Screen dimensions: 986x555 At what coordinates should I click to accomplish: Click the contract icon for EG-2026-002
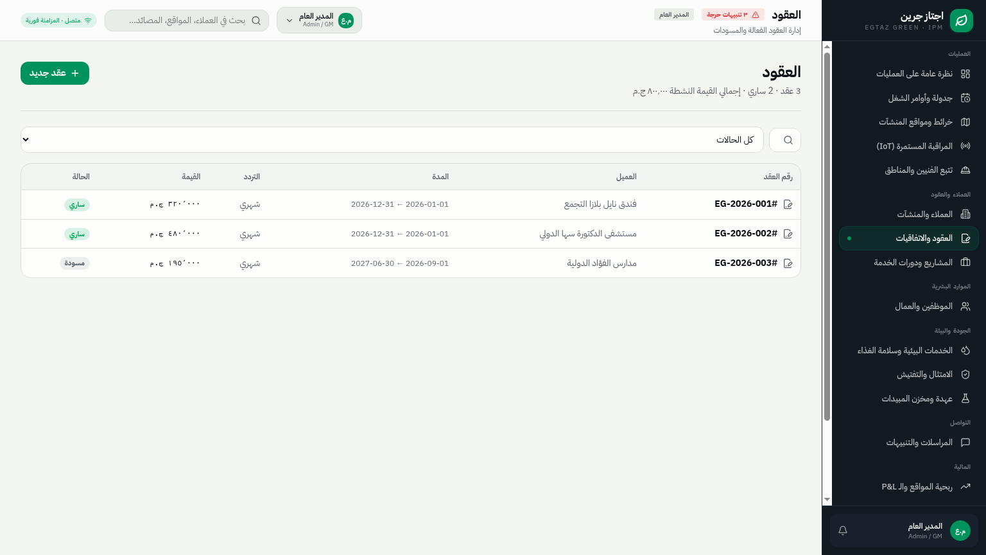[x=788, y=234]
